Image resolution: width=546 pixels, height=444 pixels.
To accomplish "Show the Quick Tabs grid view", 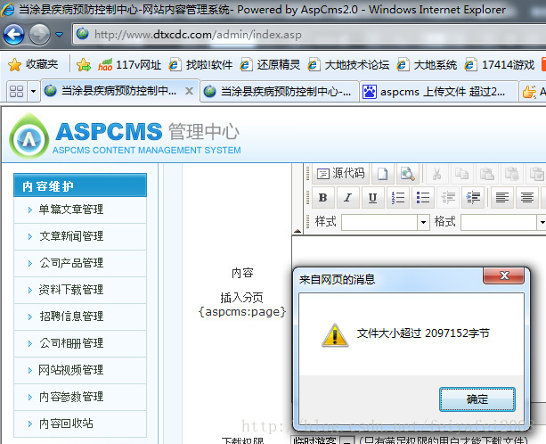I will tap(16, 92).
